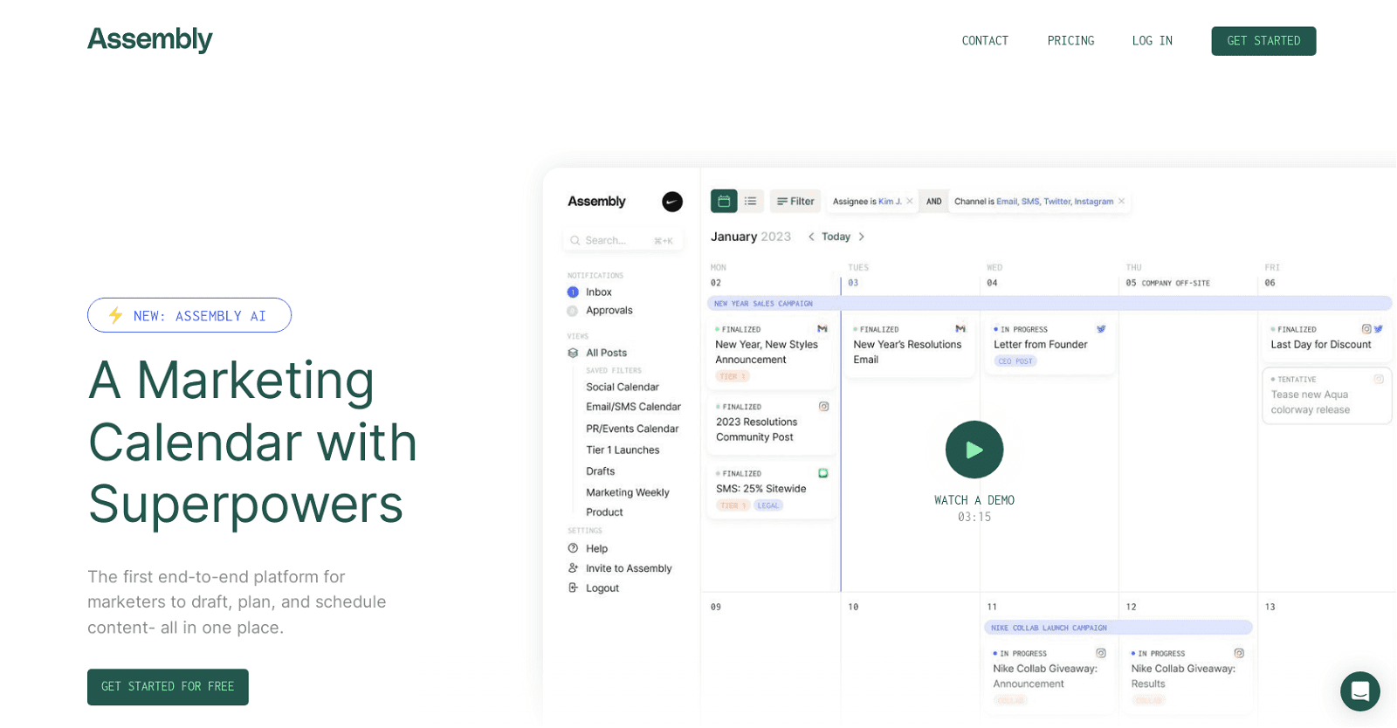Click the calendar search field
This screenshot has width=1397, height=728.
[622, 241]
